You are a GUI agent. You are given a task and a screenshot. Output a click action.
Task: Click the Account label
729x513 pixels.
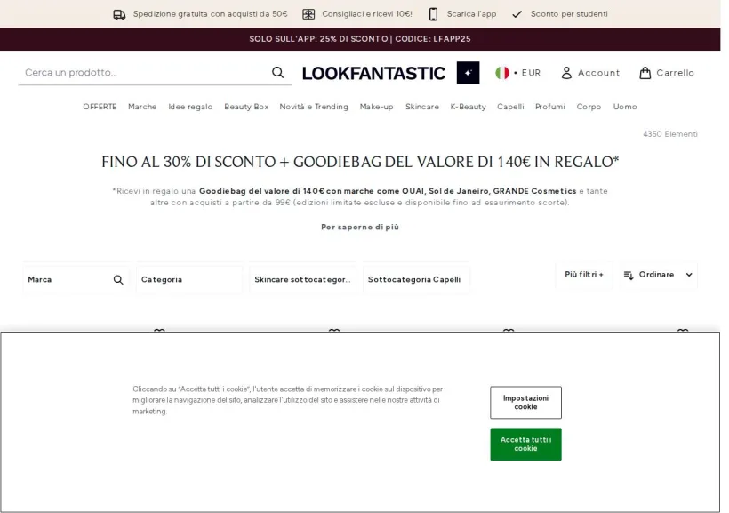point(599,73)
